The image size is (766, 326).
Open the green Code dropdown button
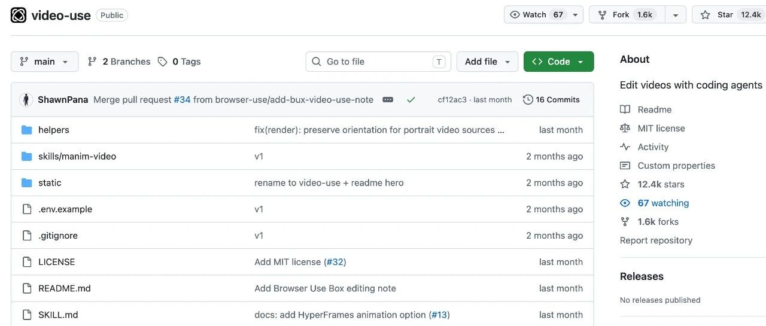[x=558, y=62]
